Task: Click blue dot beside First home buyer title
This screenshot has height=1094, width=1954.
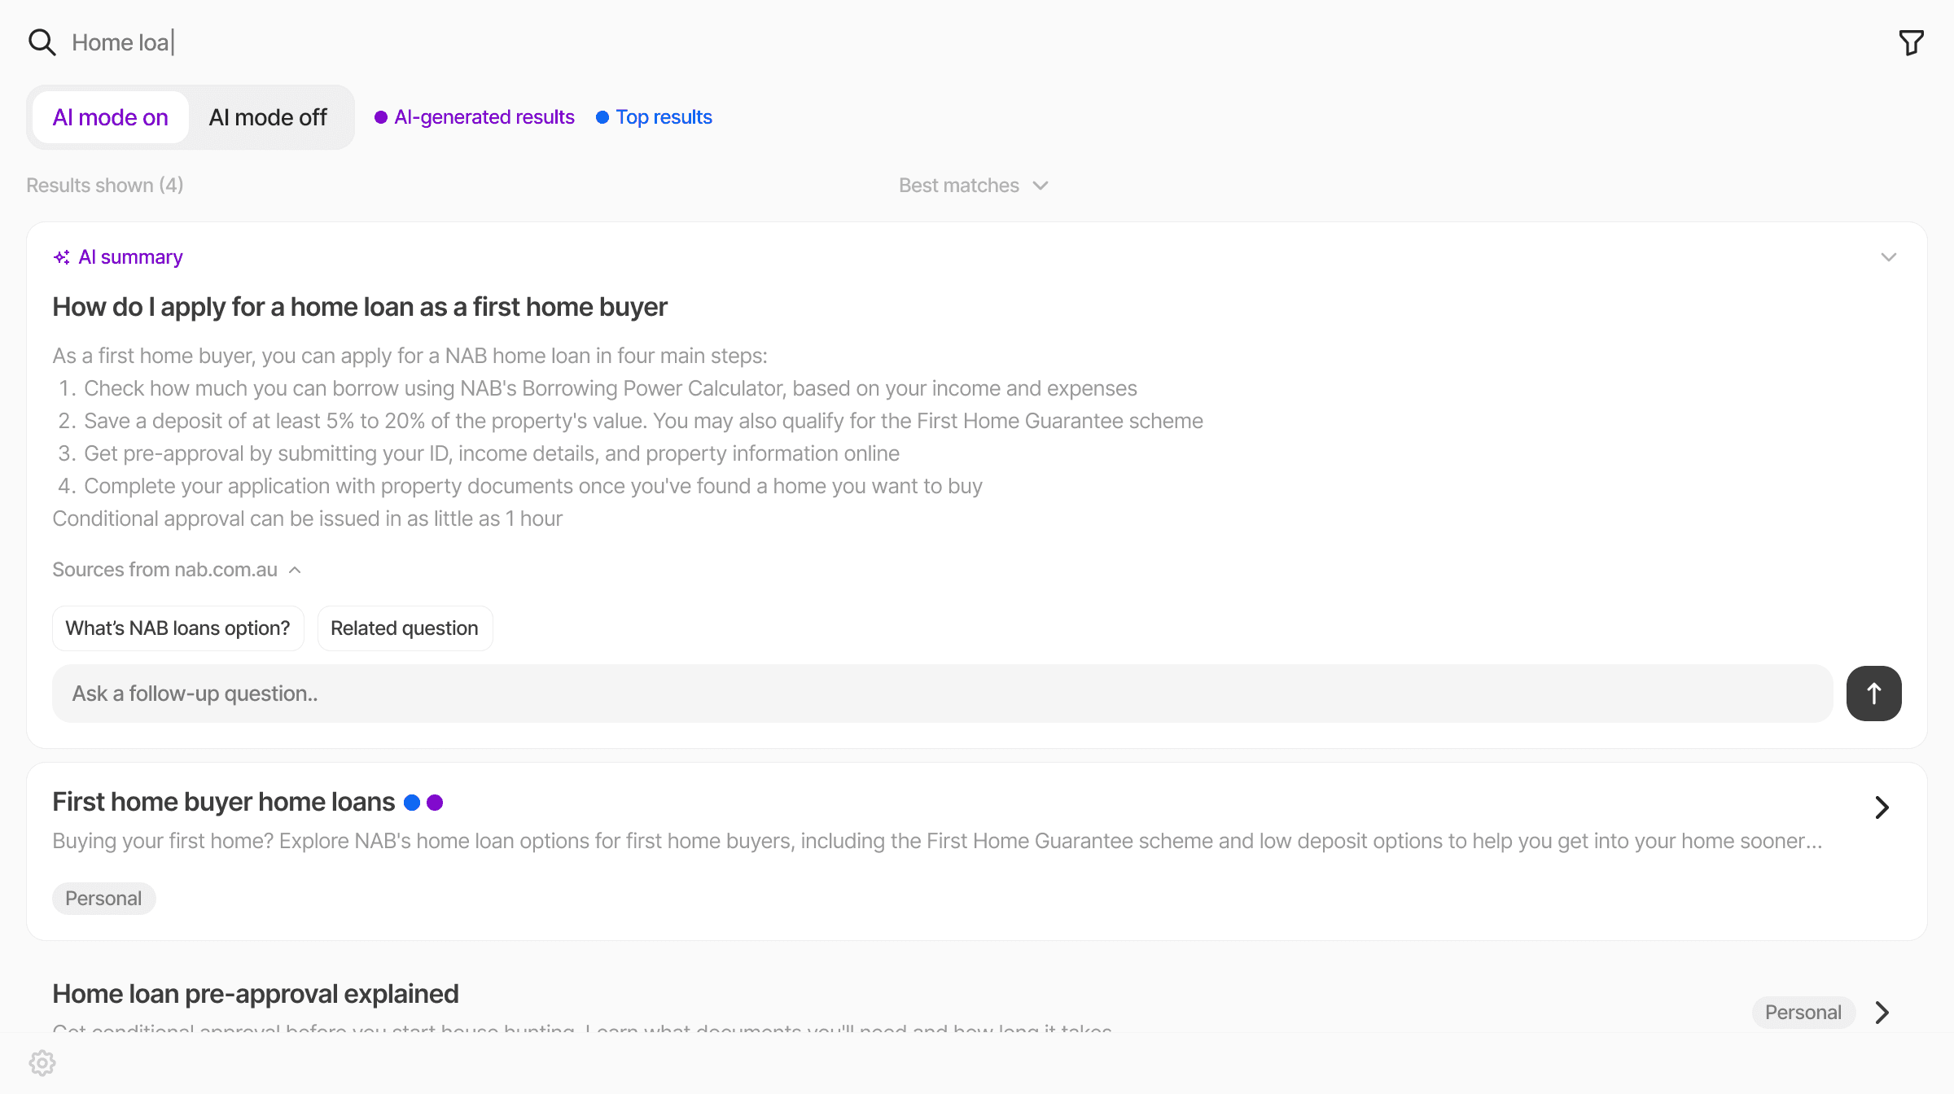Action: [412, 803]
